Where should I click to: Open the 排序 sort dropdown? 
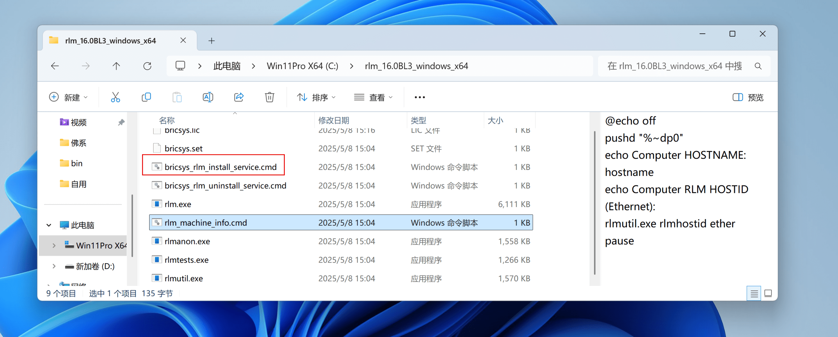(316, 97)
